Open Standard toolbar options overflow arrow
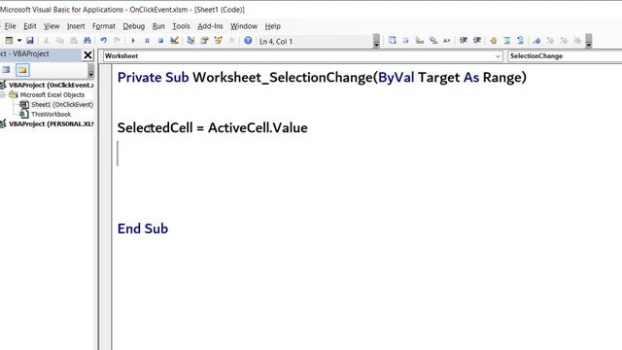Screen dimensions: 622x350 376,41
